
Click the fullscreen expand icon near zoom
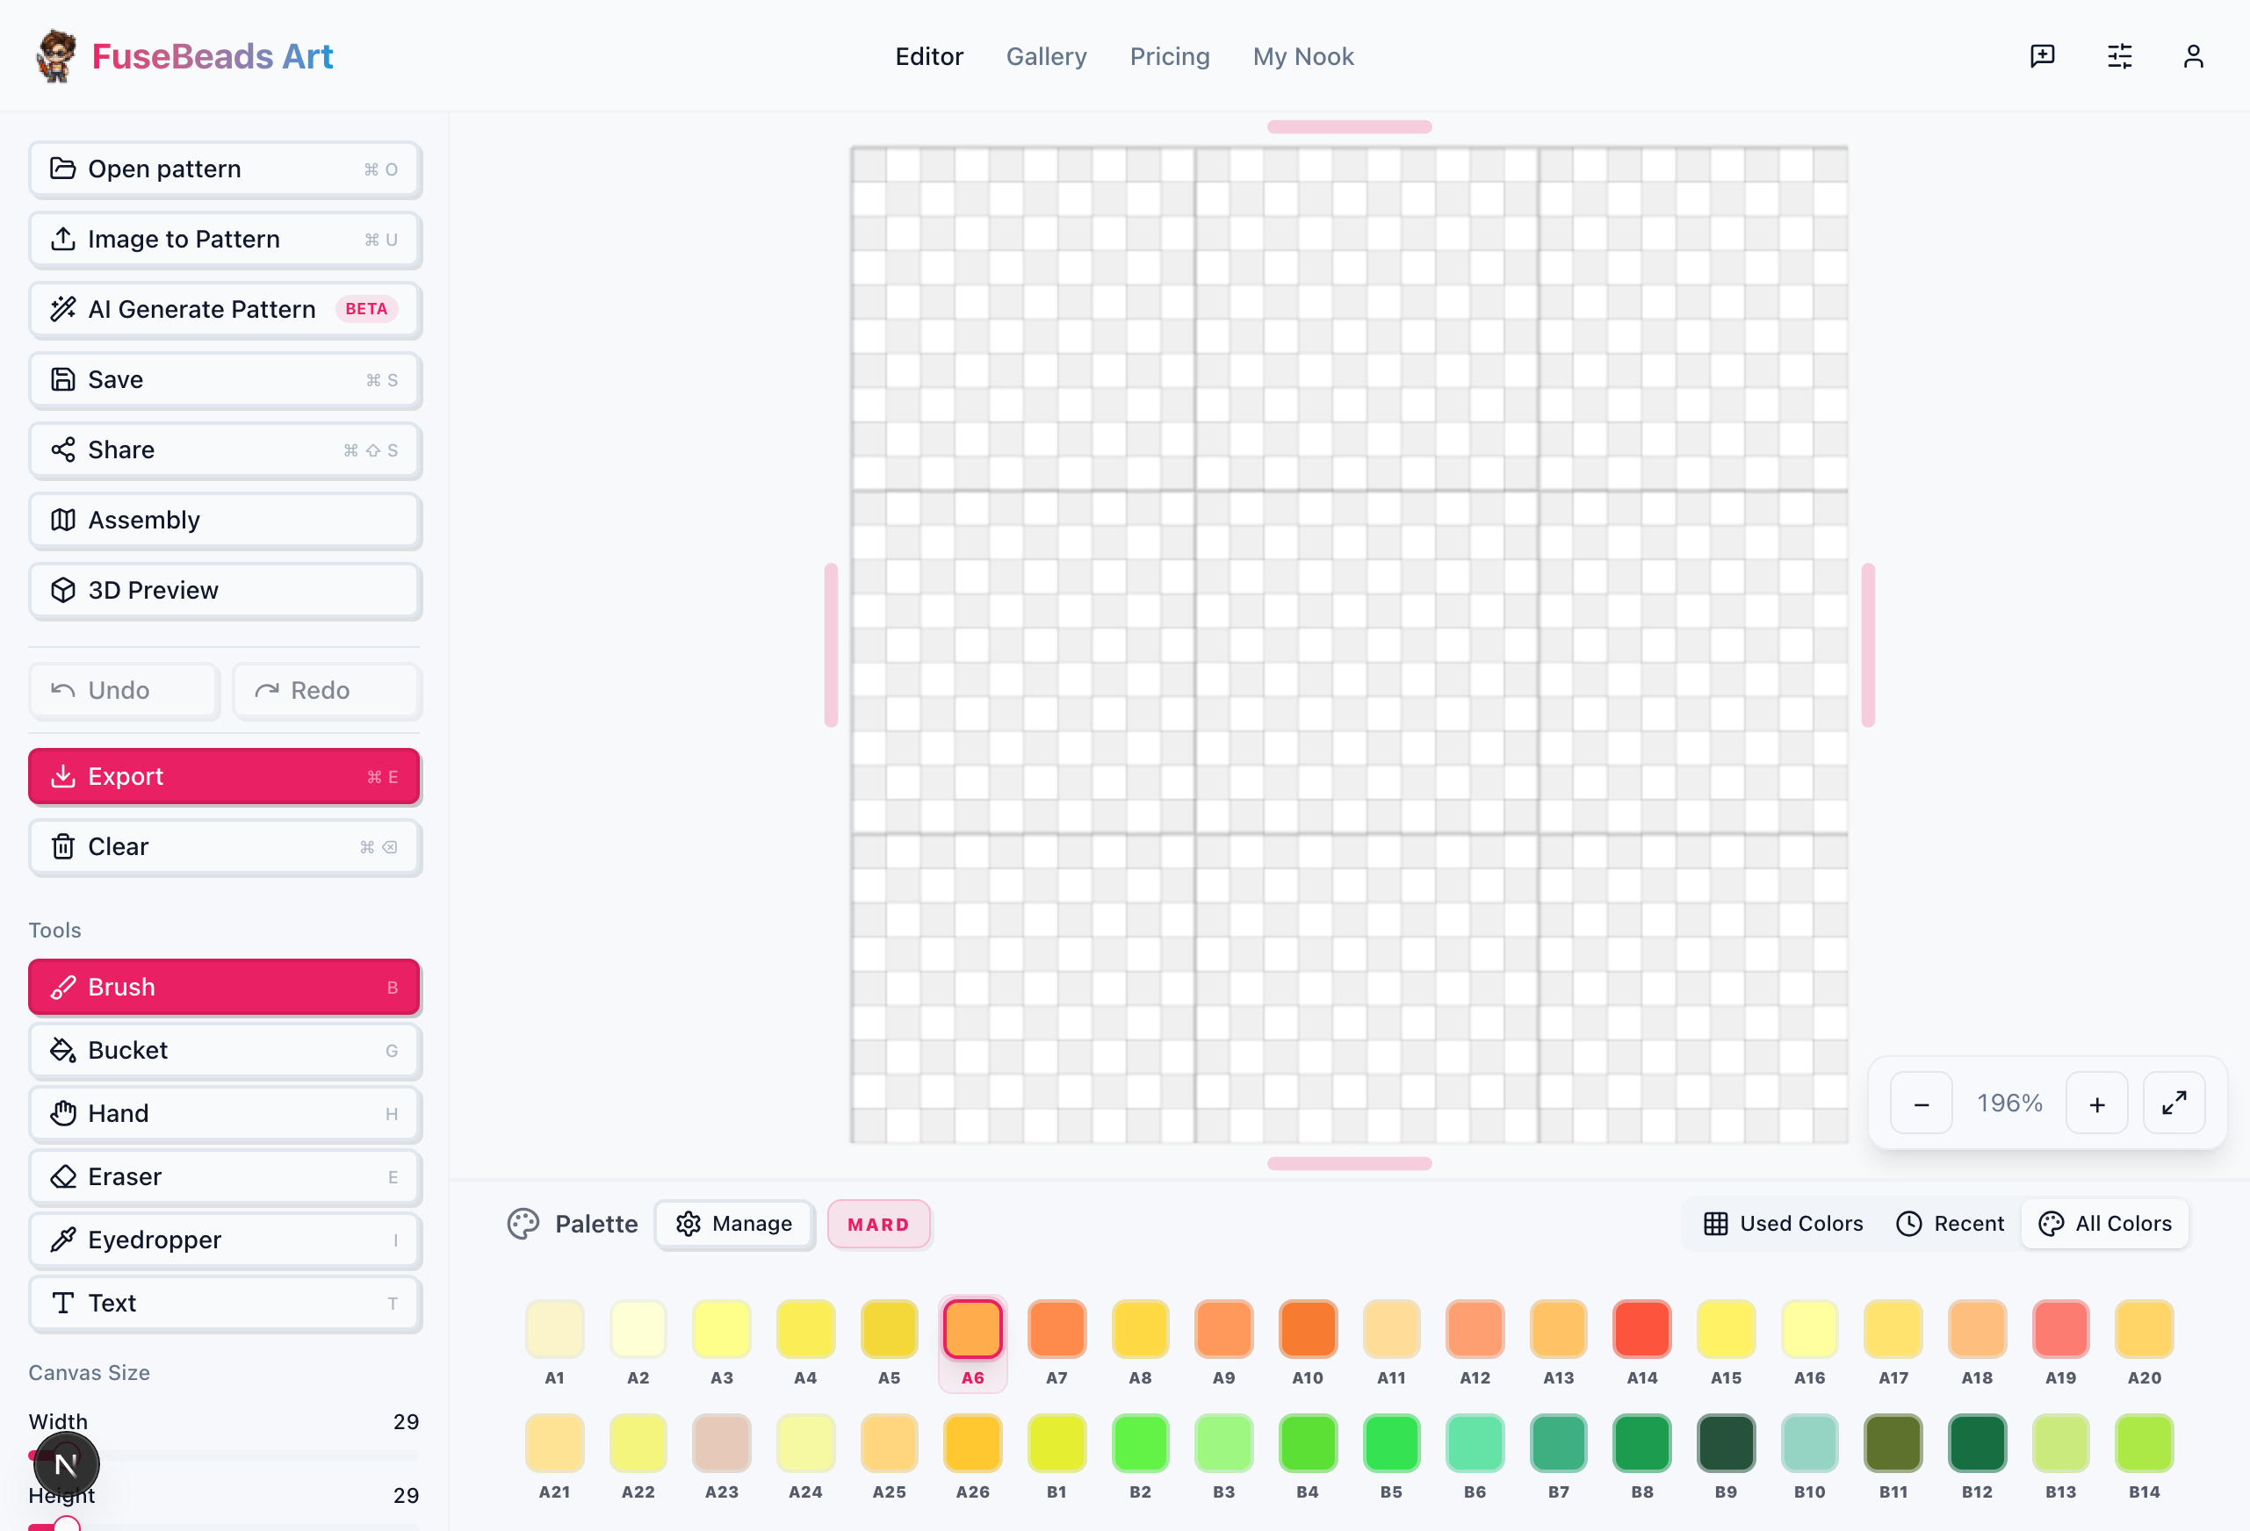click(x=2174, y=1103)
